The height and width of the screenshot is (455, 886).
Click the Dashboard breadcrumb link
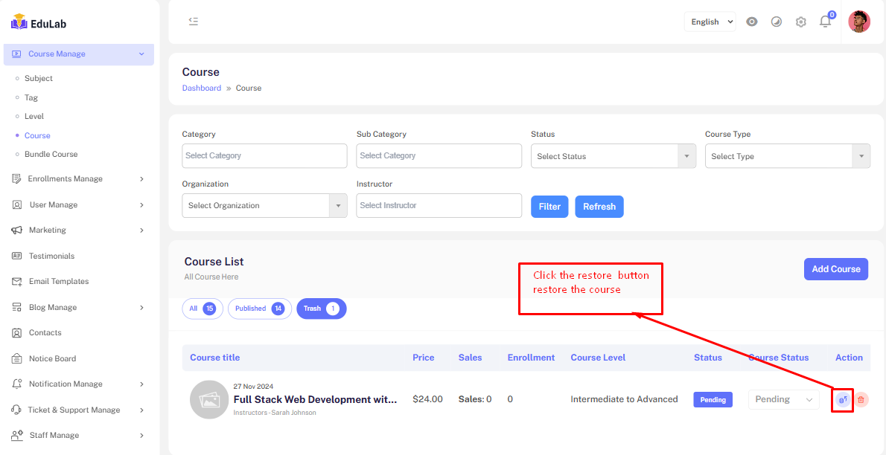(x=201, y=88)
